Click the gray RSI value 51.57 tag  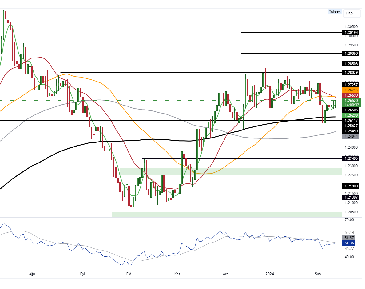pyautogui.click(x=349, y=238)
